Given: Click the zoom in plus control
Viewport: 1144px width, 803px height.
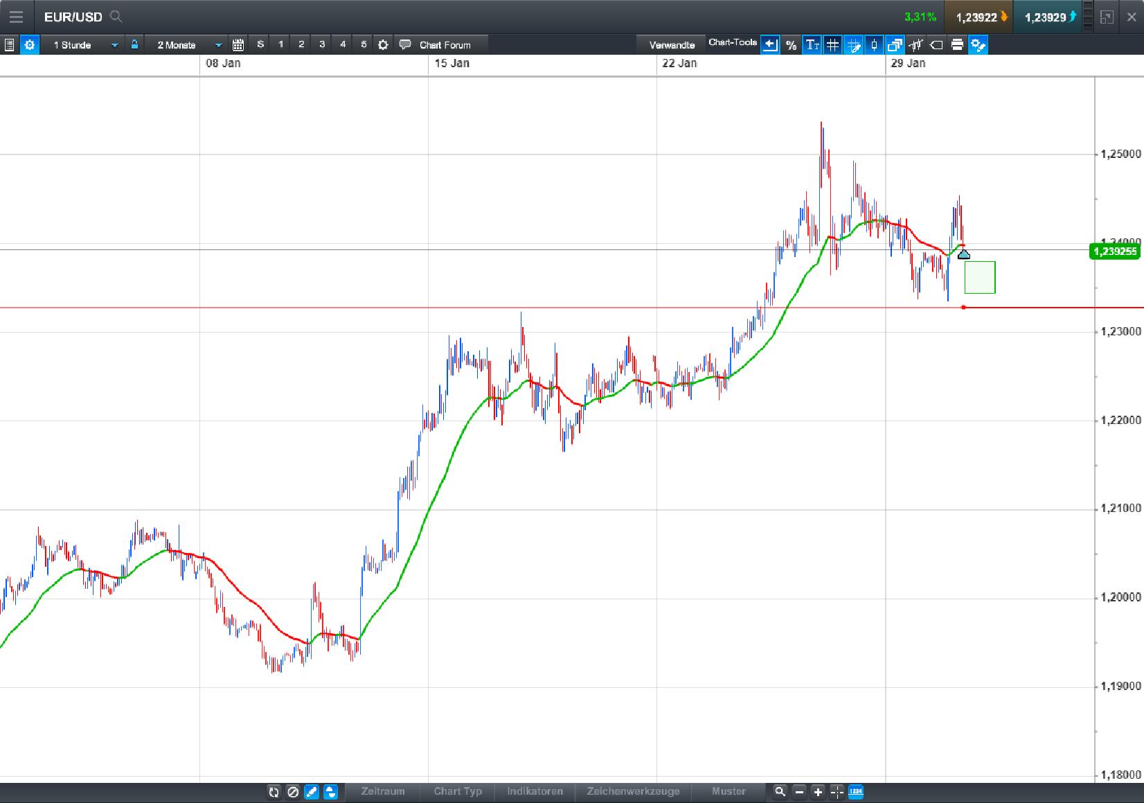Looking at the screenshot, I should [818, 791].
